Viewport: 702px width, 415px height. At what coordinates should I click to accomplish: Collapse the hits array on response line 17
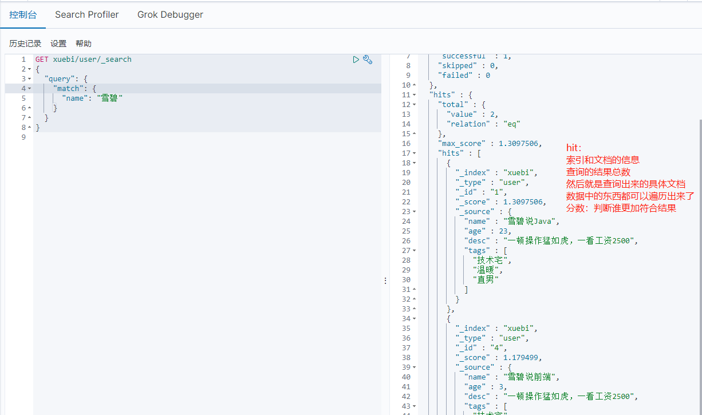pyautogui.click(x=415, y=153)
